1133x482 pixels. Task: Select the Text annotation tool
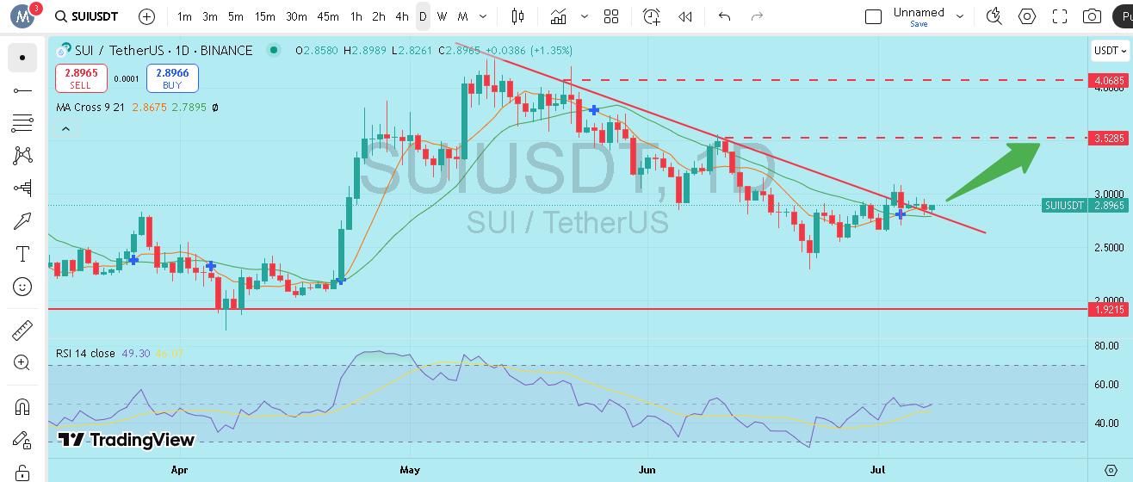[22, 254]
